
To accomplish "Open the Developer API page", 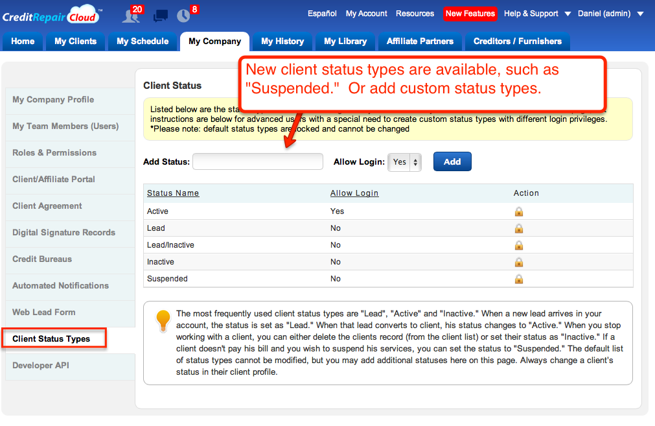I will tap(70, 366).
